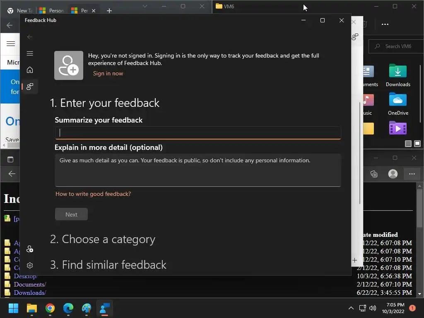The width and height of the screenshot is (424, 318).
Task: Open the volume control in system tray
Action: (x=373, y=308)
